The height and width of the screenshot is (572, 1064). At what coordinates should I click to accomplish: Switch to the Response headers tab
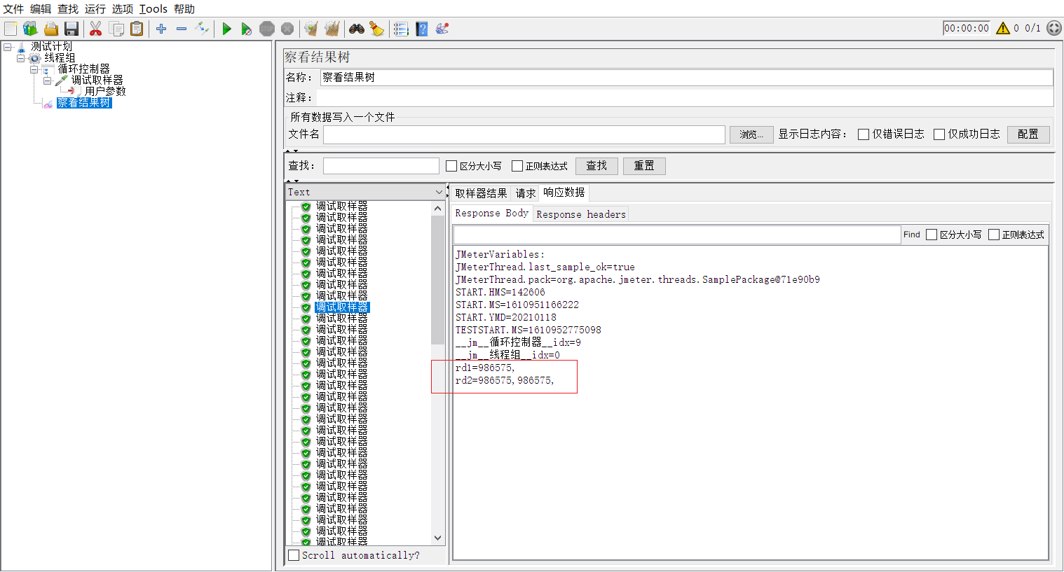580,214
